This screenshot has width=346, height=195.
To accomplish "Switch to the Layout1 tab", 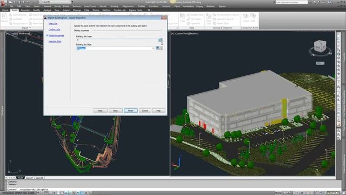I will coord(29,178).
